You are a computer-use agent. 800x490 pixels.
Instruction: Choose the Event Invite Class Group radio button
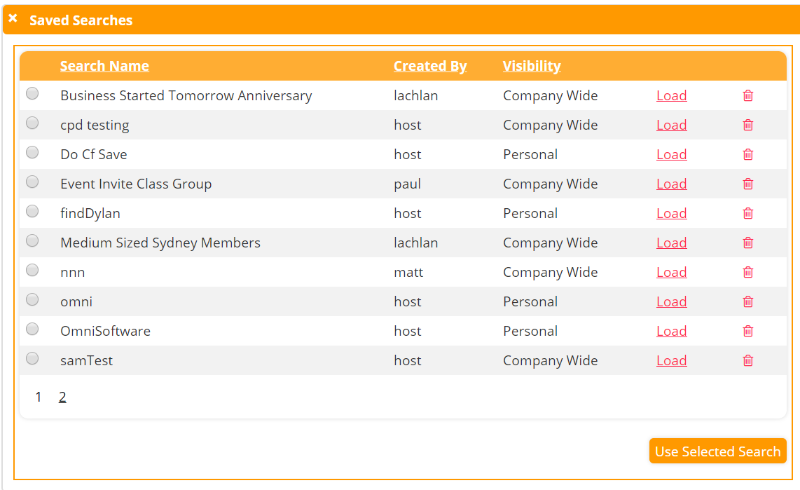click(x=32, y=182)
